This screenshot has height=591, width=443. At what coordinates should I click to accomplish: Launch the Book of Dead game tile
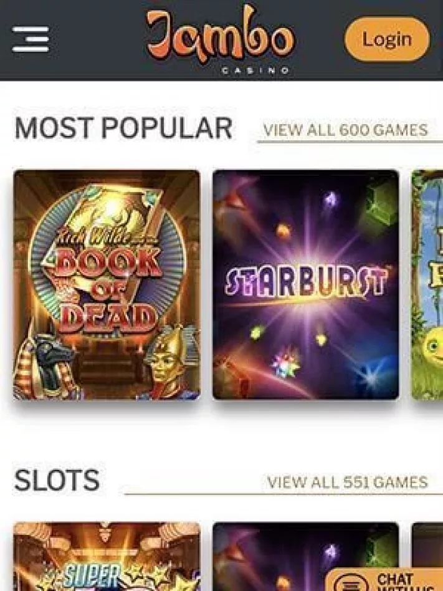[x=107, y=285]
